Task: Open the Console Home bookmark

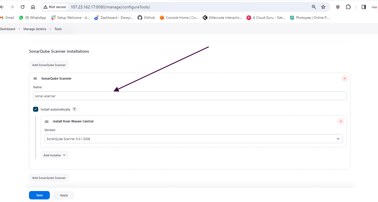Action: click(x=179, y=18)
